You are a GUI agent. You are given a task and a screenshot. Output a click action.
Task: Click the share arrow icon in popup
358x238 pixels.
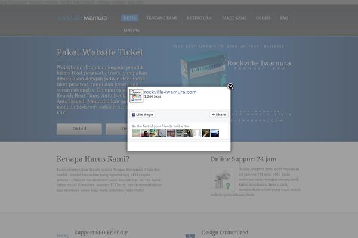click(213, 115)
